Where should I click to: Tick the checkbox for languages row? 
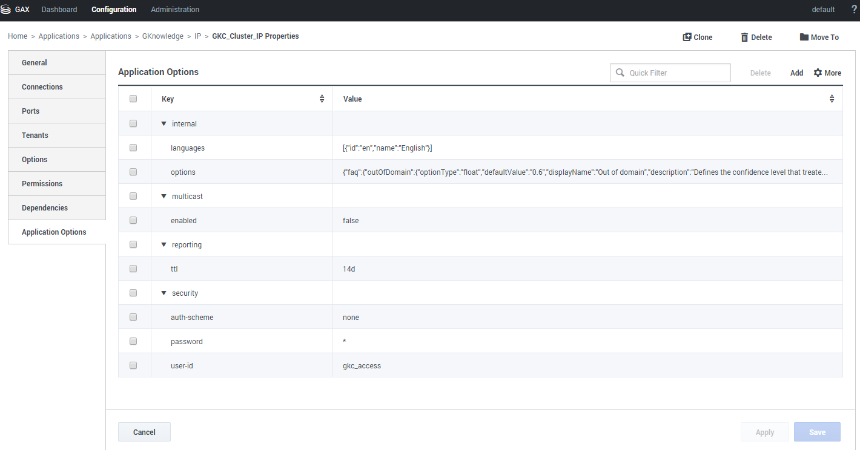click(x=133, y=148)
